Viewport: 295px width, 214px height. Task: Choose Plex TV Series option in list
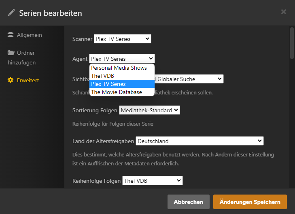122,84
